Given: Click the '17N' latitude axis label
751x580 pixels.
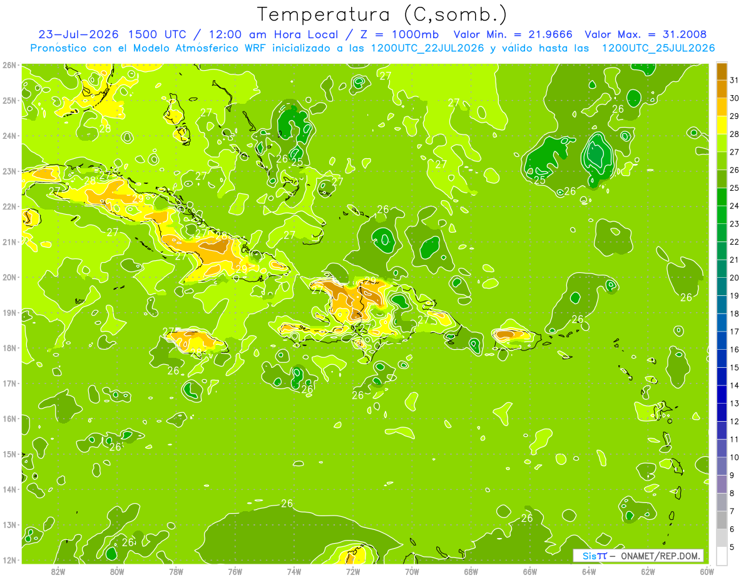Looking at the screenshot, I should [10, 384].
